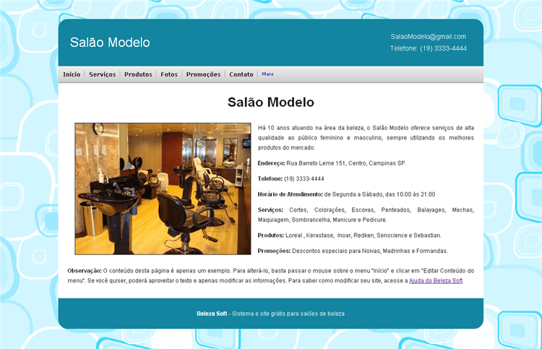Go to the Contato page
The width and height of the screenshot is (542, 349).
point(241,74)
